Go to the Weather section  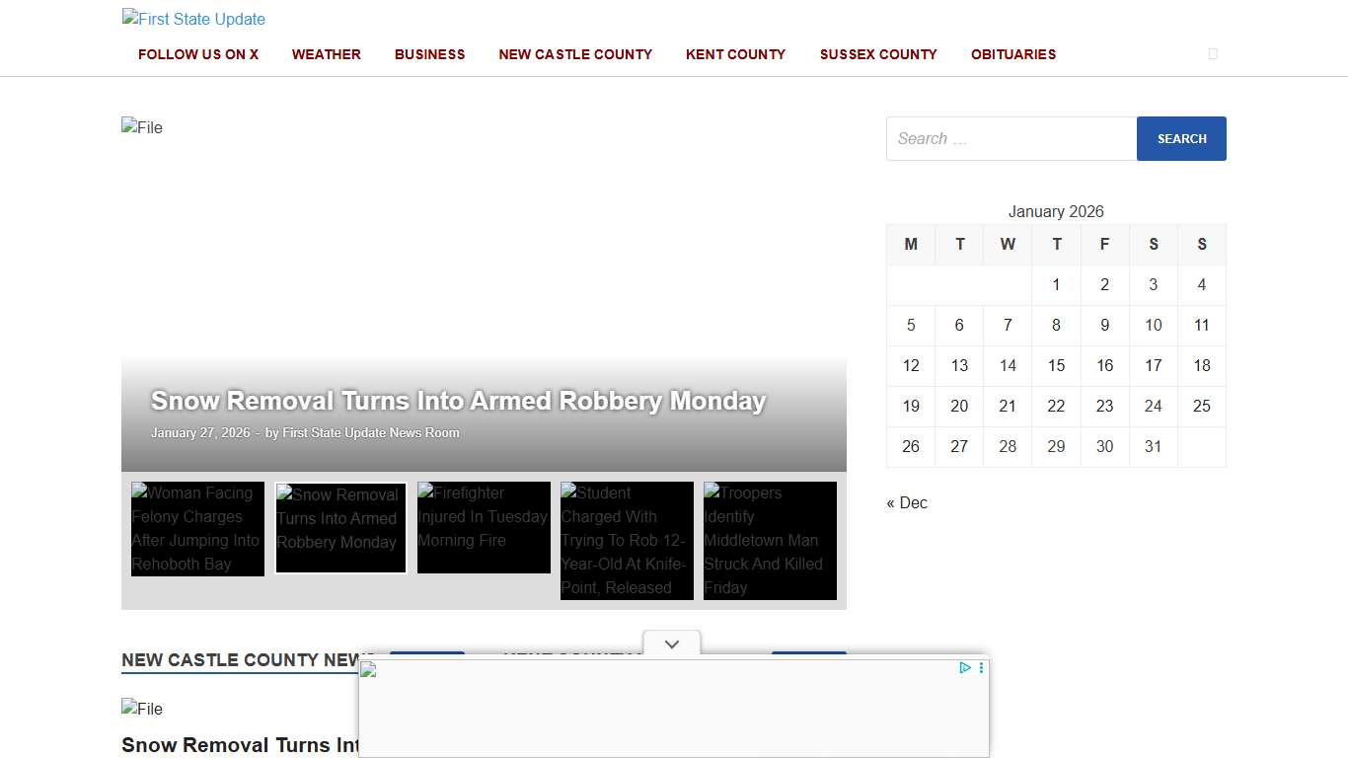click(327, 54)
